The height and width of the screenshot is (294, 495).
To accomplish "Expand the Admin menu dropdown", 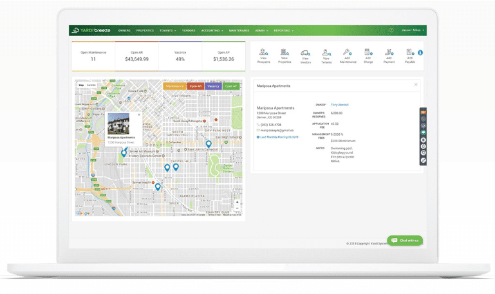I will pos(261,31).
